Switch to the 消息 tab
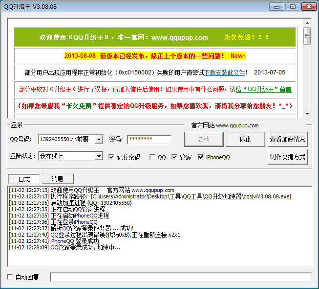The height and width of the screenshot is (289, 319). (57, 179)
